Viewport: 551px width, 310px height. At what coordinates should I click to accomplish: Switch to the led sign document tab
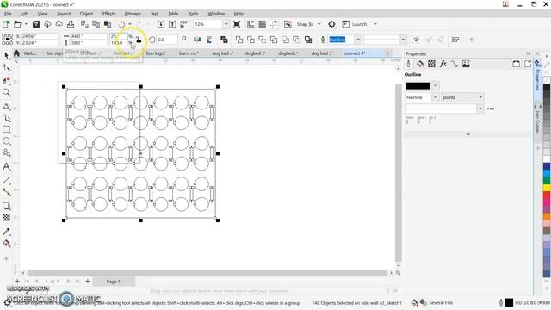55,53
